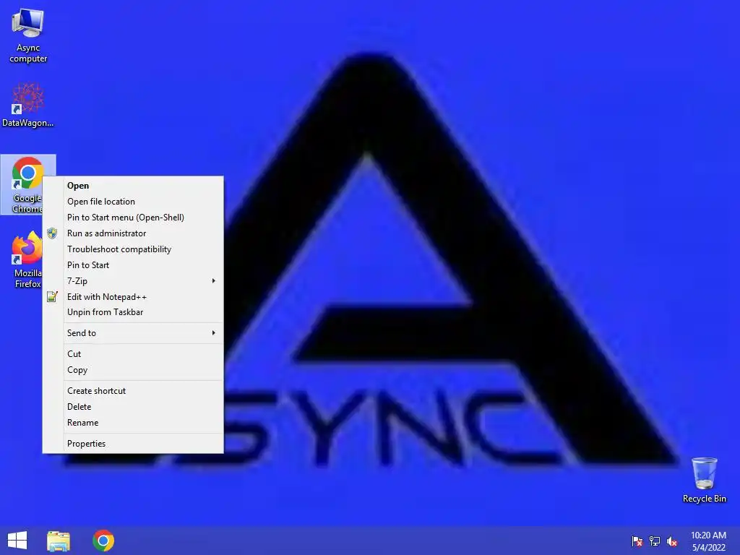Open the Action Center flag tray icon
Viewport: 740px width, 555px height.
point(637,541)
